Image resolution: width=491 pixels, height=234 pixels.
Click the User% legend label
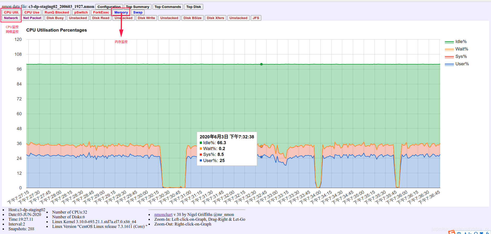pyautogui.click(x=462, y=64)
